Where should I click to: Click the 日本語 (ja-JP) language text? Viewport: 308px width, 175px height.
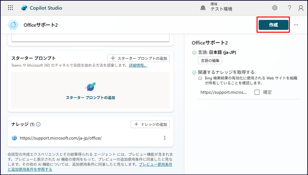pos(223,52)
